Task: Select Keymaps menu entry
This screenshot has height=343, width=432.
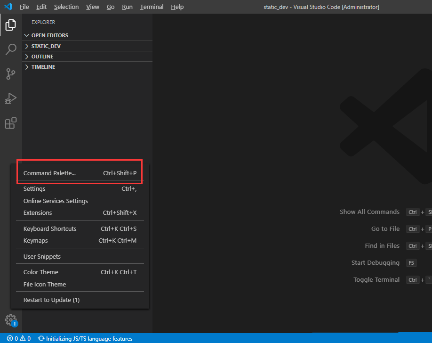Action: point(80,241)
